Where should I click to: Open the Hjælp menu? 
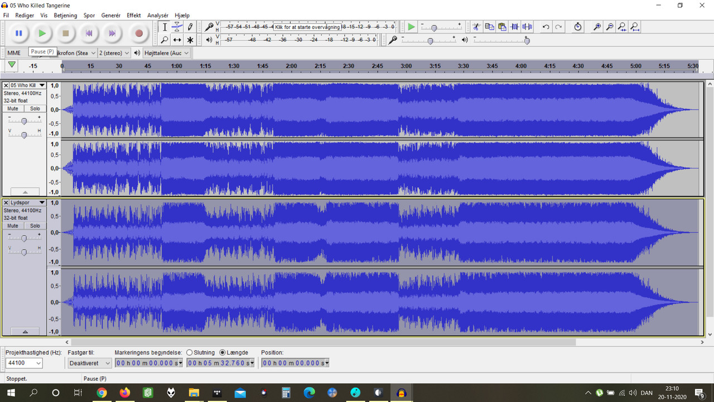click(x=182, y=16)
